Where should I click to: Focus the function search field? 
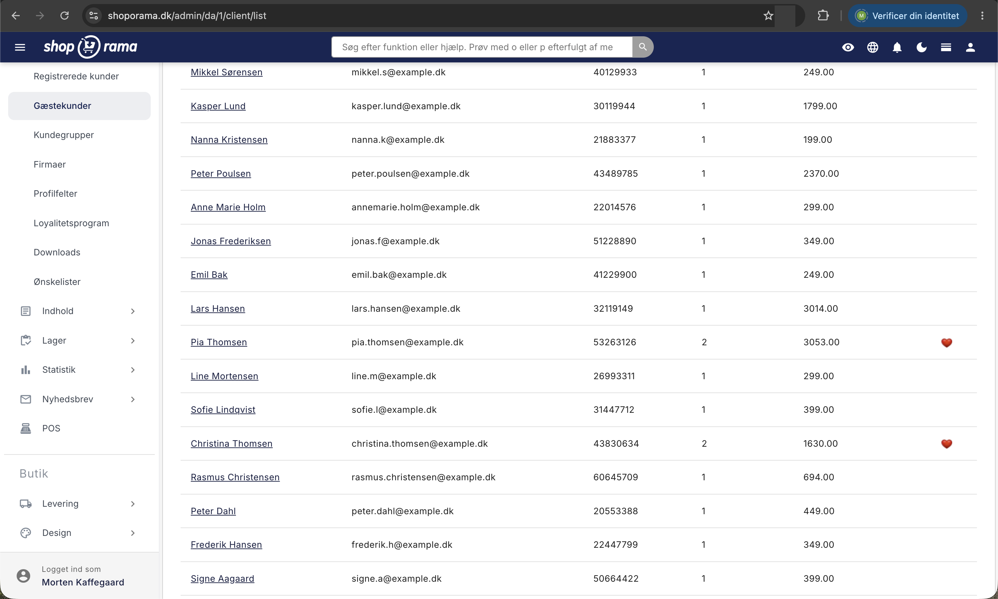481,47
